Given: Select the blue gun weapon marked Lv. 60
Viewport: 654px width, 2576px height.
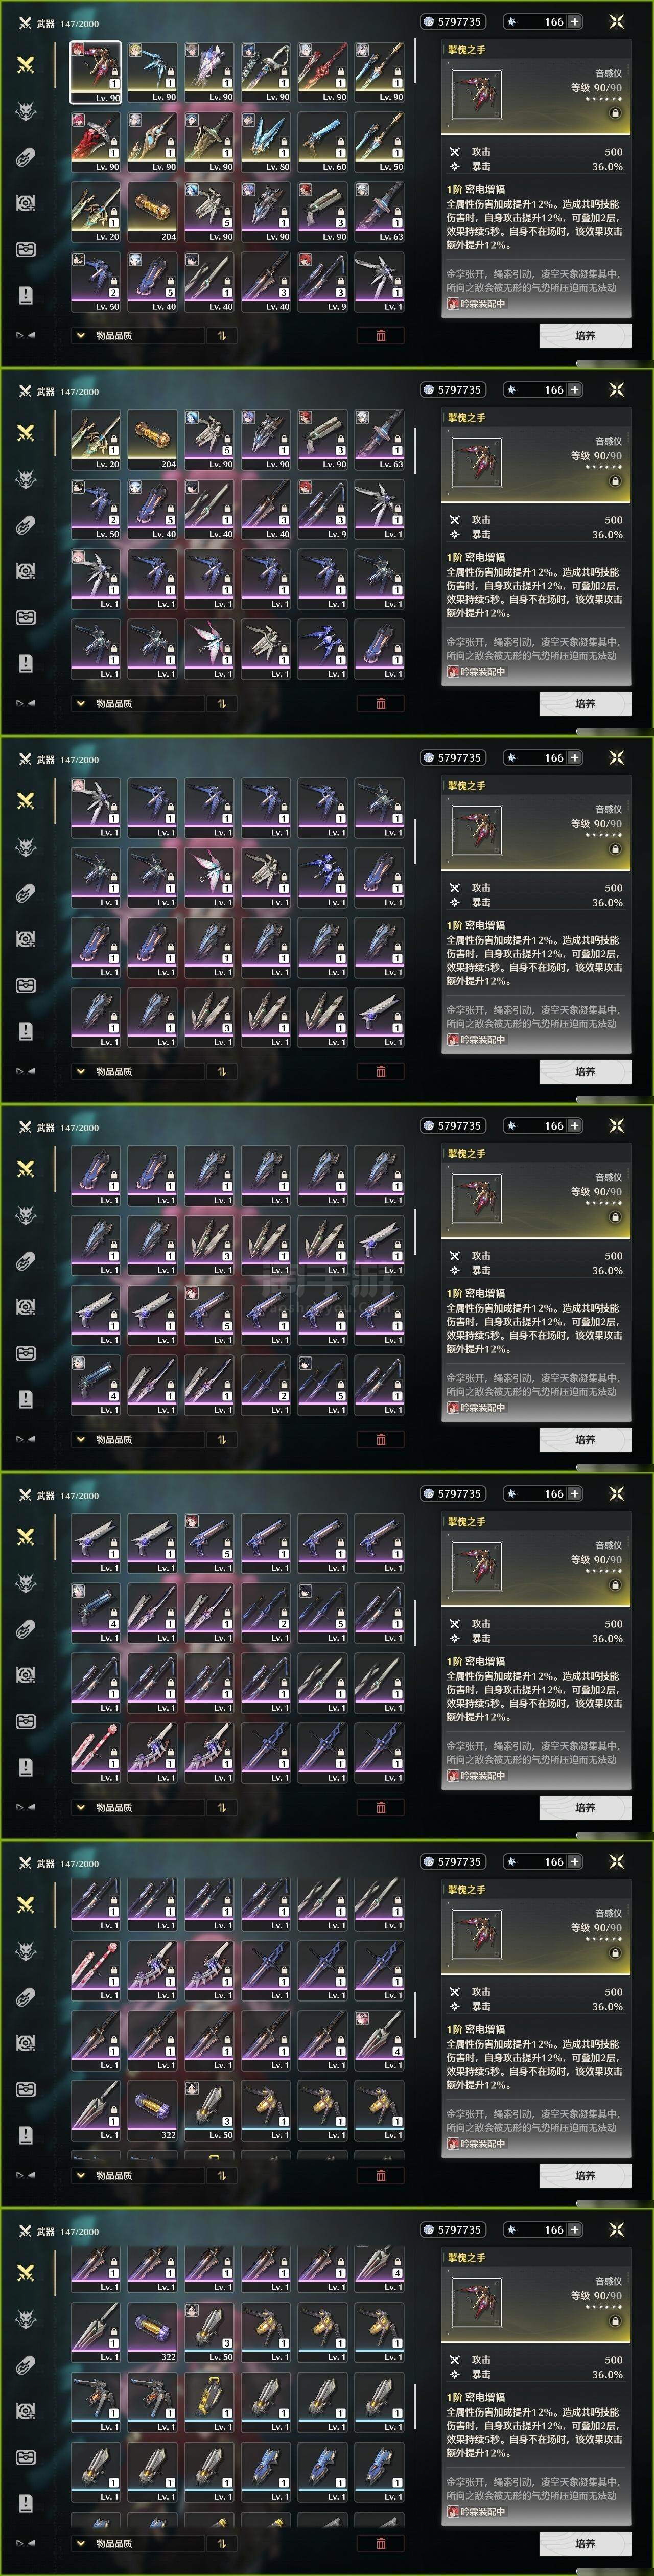Looking at the screenshot, I should (323, 142).
